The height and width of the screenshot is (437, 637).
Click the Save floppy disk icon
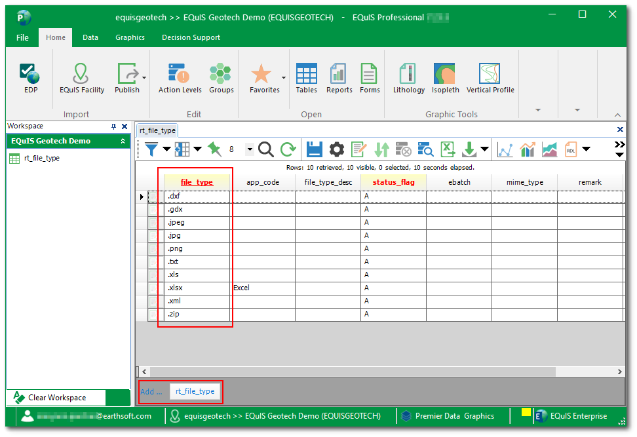(314, 149)
